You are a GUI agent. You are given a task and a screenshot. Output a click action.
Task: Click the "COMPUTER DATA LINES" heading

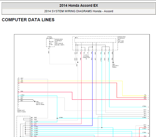click(x=28, y=20)
